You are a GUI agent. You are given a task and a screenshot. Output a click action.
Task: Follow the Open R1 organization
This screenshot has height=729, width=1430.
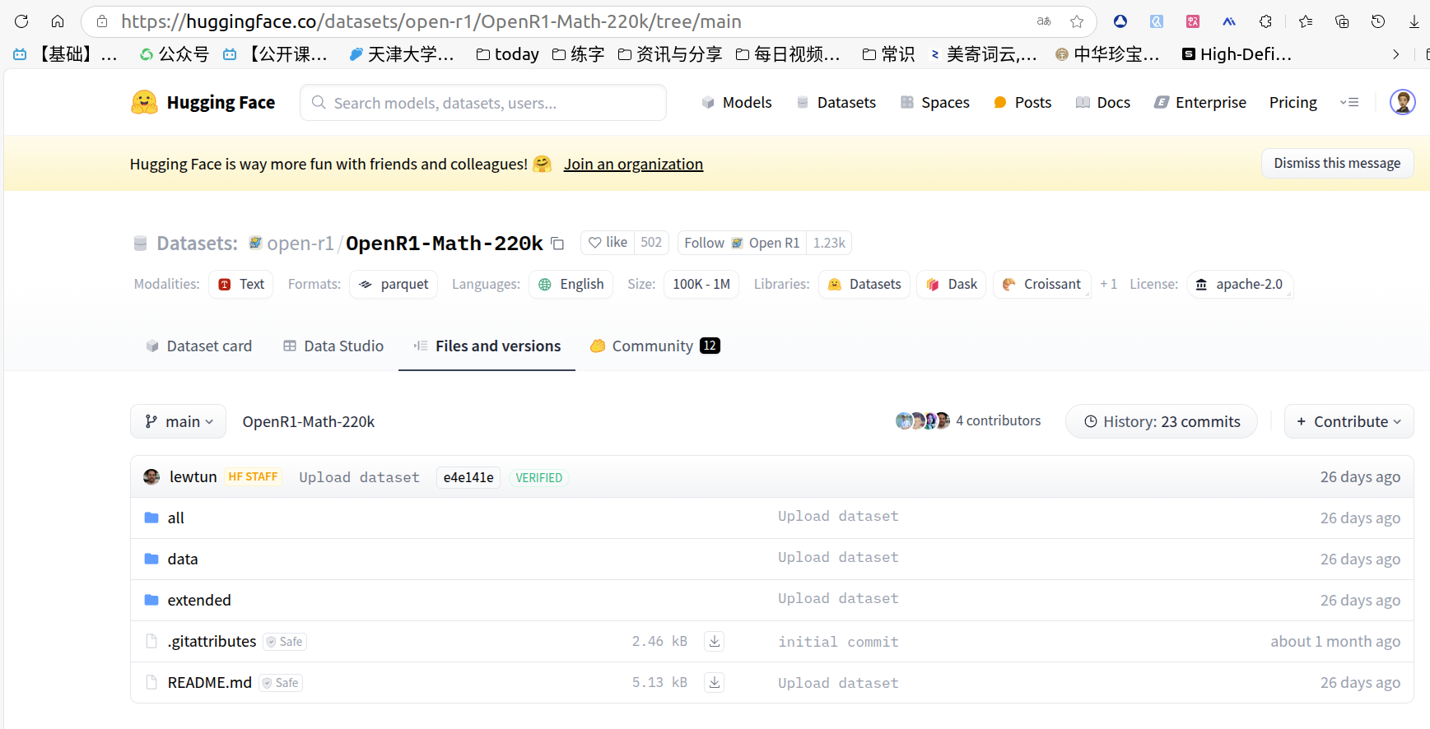[742, 243]
